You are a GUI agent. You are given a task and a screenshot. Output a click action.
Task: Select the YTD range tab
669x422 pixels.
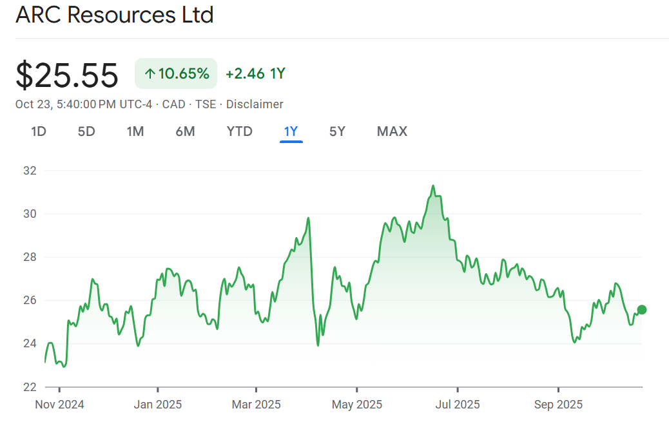click(x=239, y=131)
